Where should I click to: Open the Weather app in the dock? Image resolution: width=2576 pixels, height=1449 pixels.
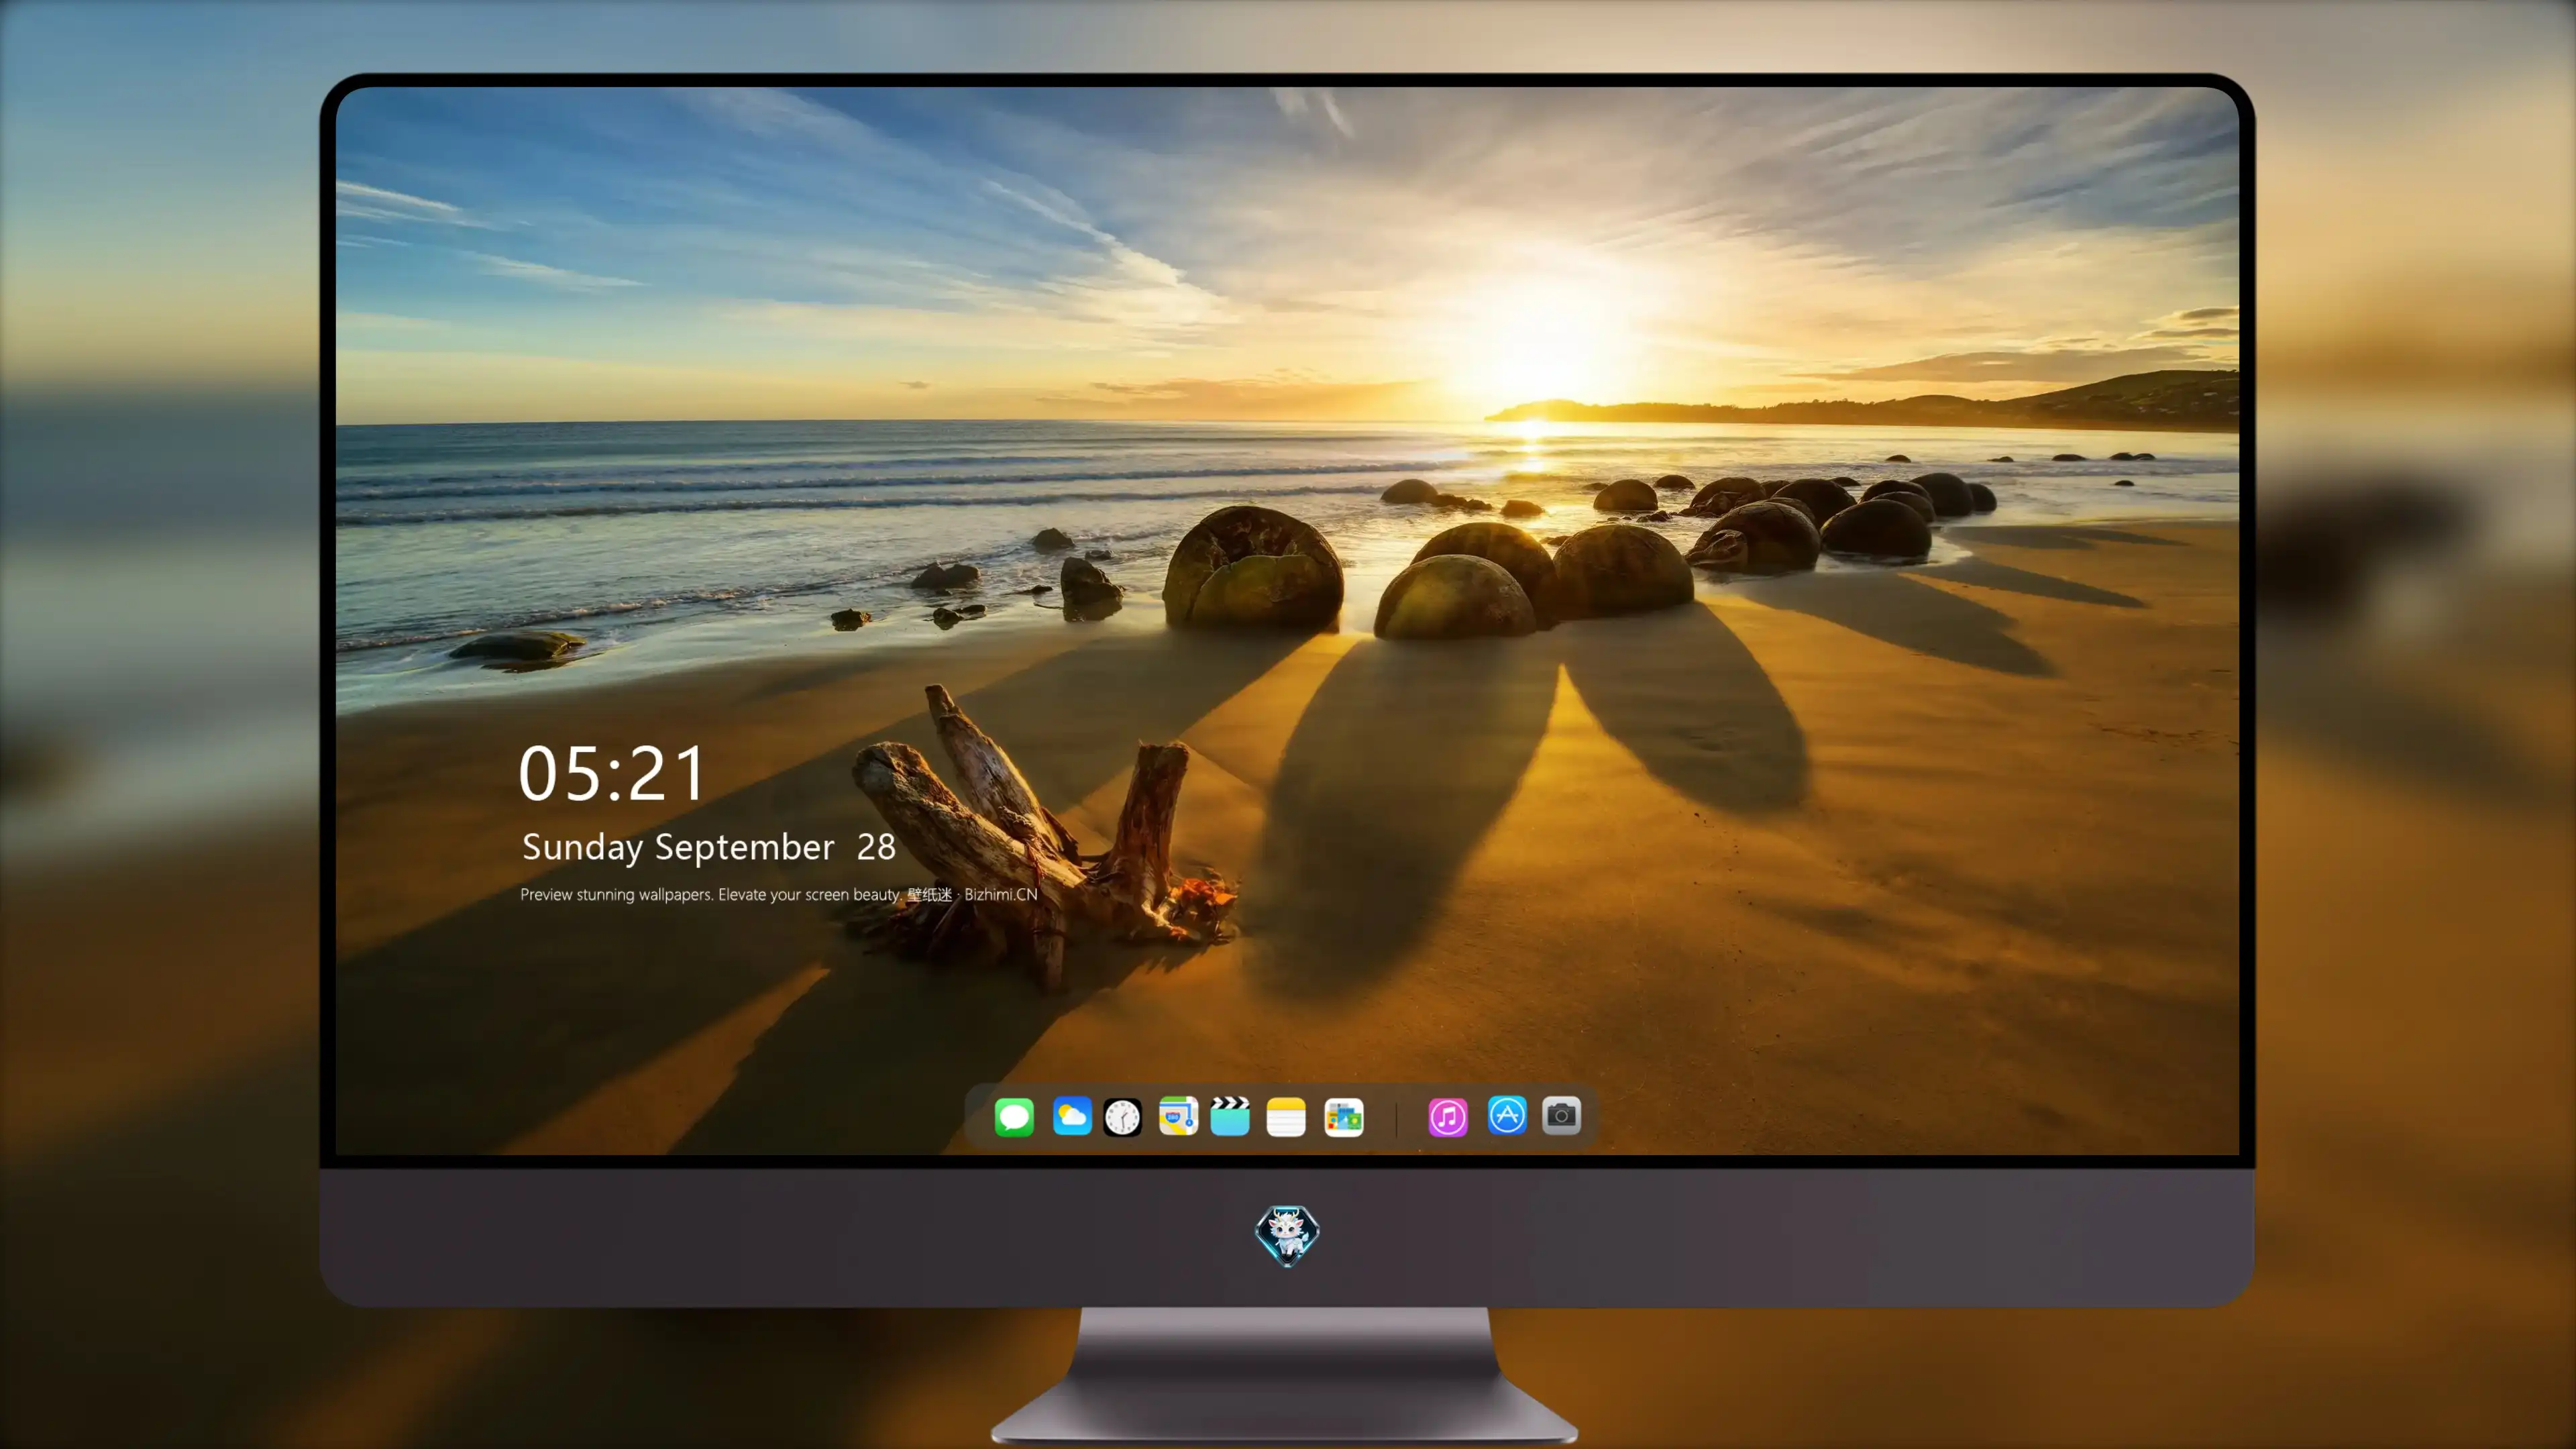(x=1071, y=1116)
